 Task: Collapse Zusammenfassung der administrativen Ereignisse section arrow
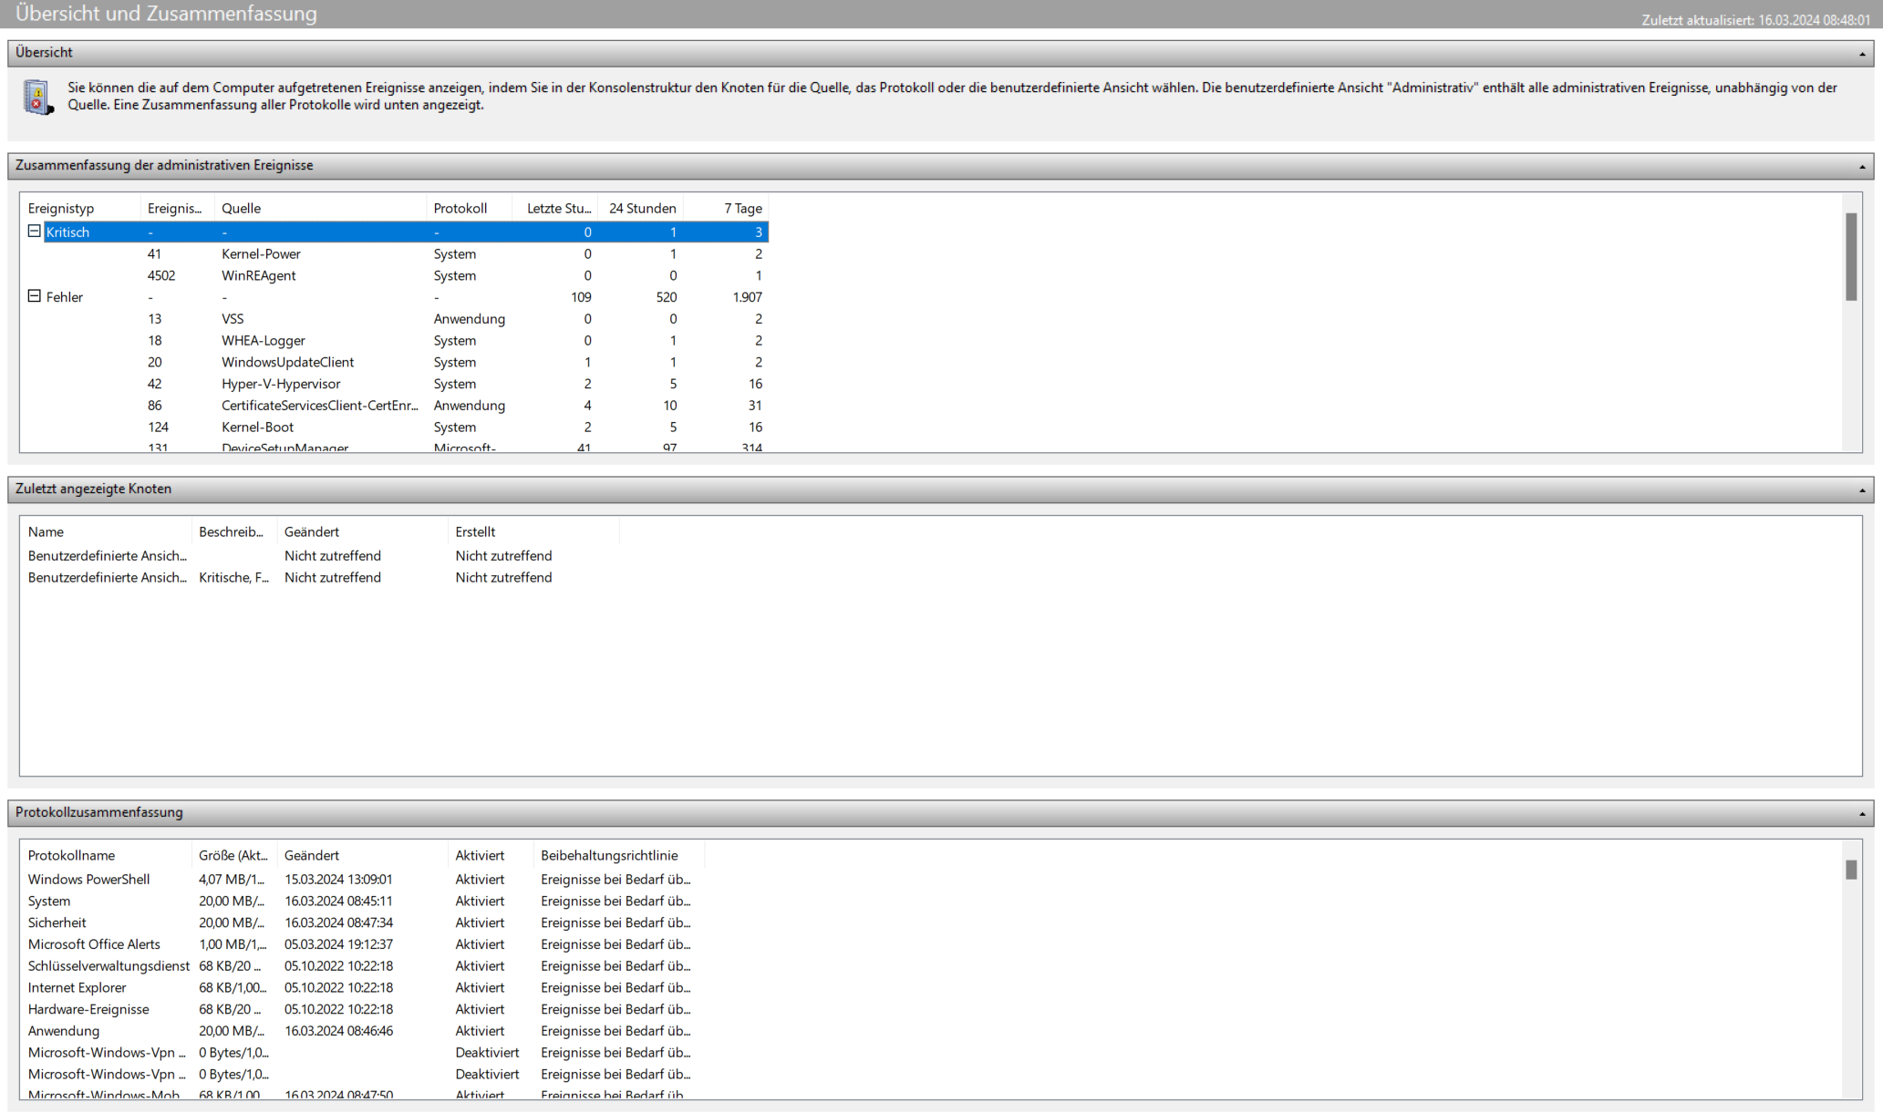1862,167
